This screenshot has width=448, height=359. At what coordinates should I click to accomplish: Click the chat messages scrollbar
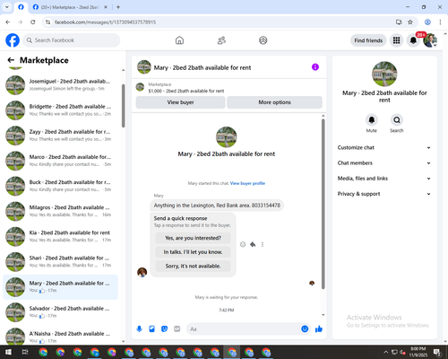(323, 204)
